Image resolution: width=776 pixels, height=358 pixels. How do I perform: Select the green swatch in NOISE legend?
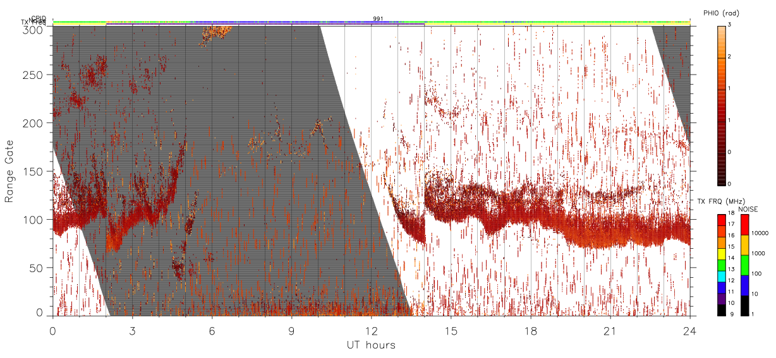(744, 265)
